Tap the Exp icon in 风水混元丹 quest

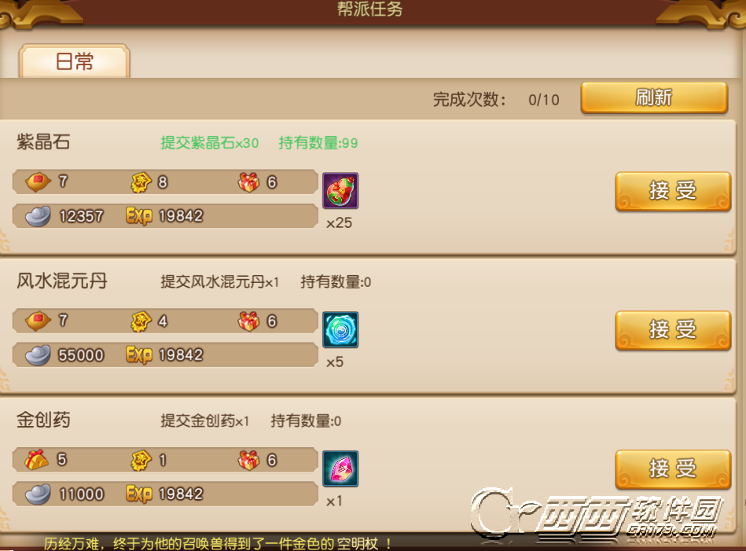pyautogui.click(x=139, y=355)
